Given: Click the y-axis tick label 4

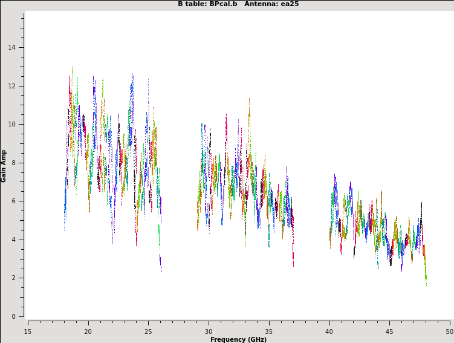Looking at the screenshot, I should pos(15,240).
